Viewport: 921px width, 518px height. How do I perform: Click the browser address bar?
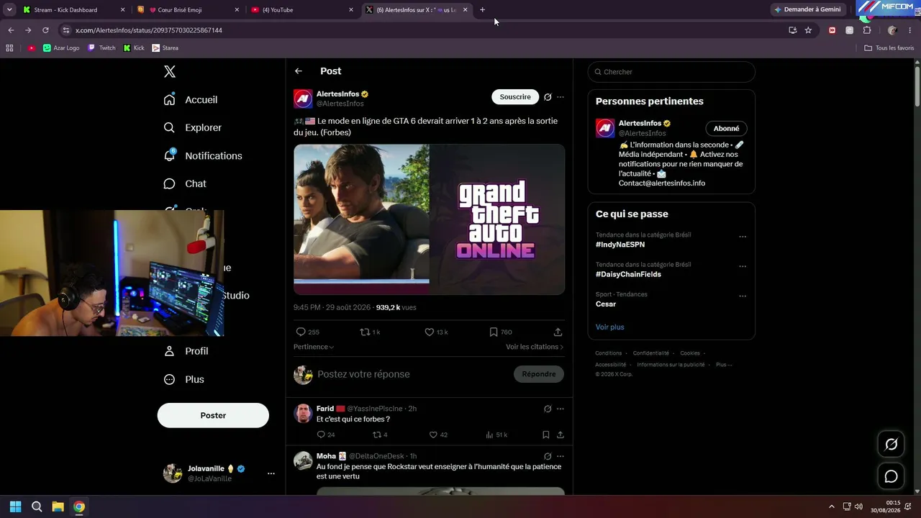(x=425, y=30)
